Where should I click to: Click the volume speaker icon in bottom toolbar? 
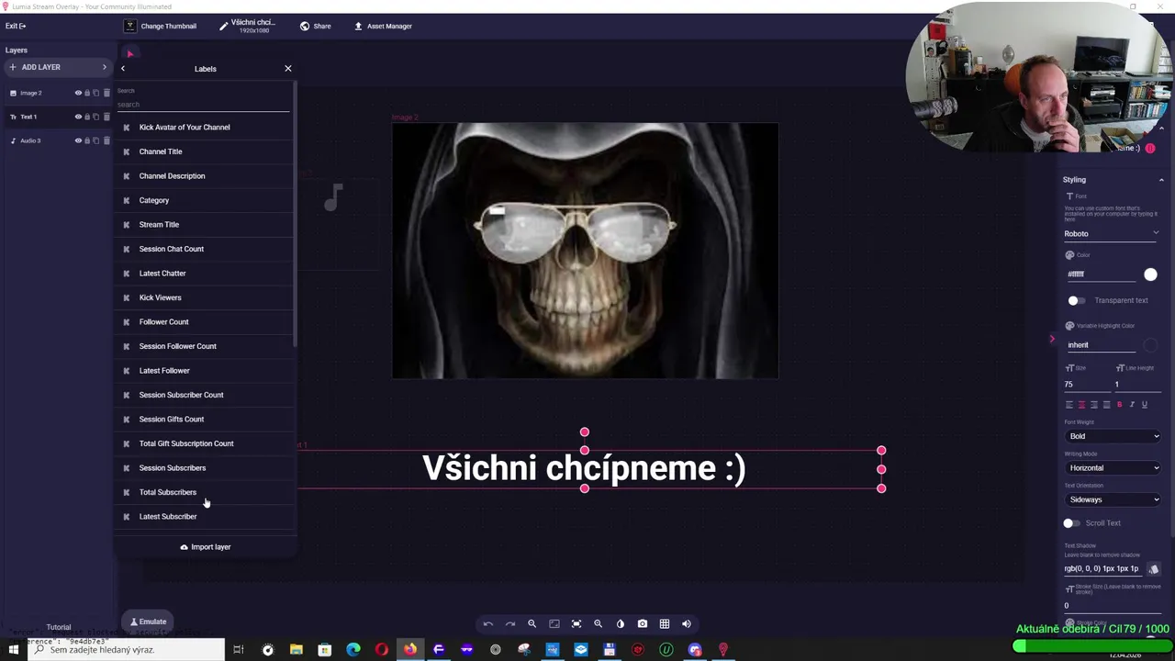pos(687,624)
